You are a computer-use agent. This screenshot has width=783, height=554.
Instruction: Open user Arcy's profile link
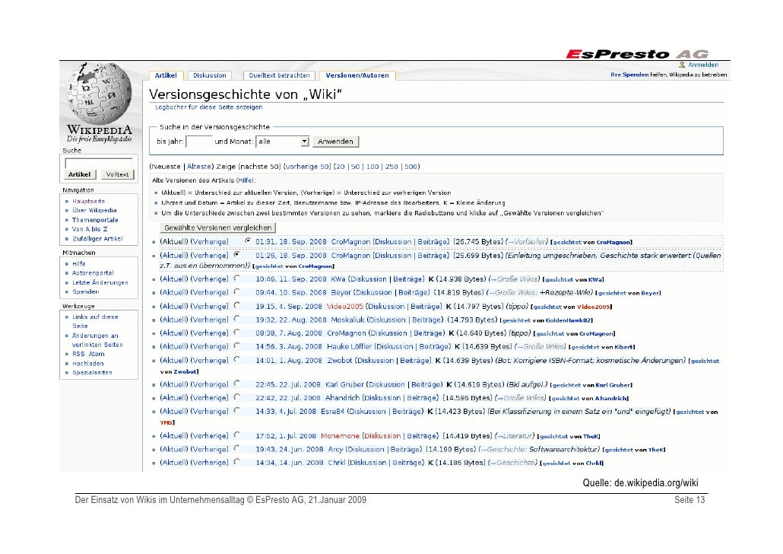[x=335, y=450]
